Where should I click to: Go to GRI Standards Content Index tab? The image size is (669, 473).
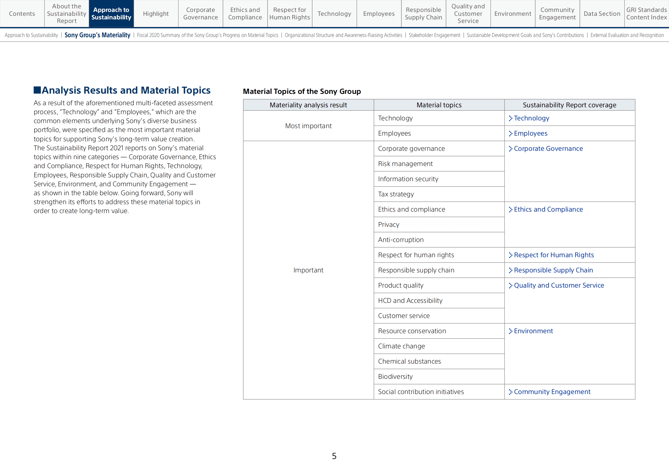[x=646, y=14]
